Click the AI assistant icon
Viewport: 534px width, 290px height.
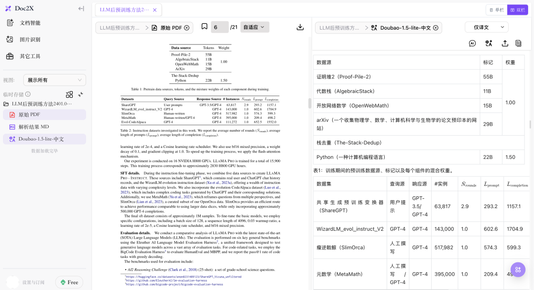coord(472,43)
